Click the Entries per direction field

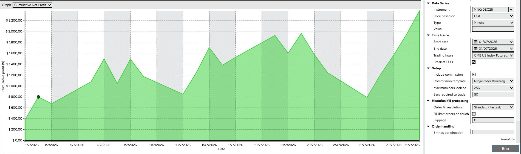coord(493,132)
